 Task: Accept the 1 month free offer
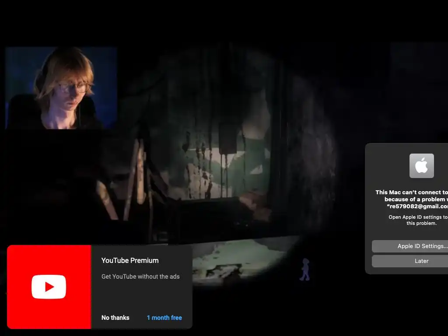(164, 318)
